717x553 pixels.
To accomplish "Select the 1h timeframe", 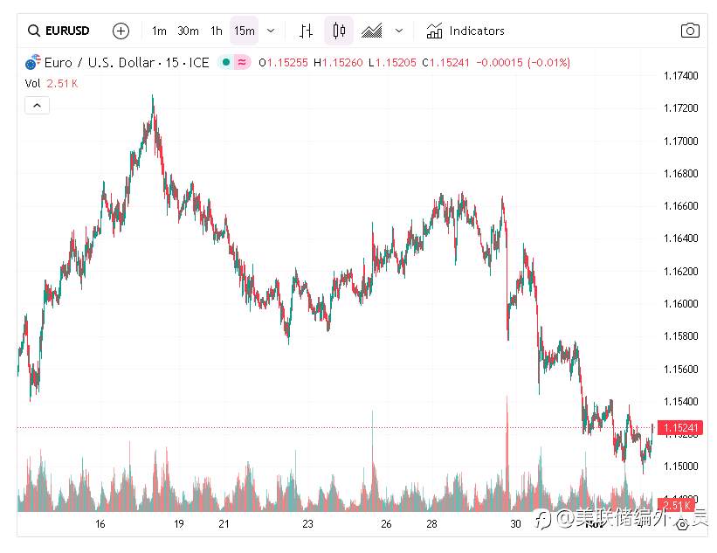I will [217, 31].
